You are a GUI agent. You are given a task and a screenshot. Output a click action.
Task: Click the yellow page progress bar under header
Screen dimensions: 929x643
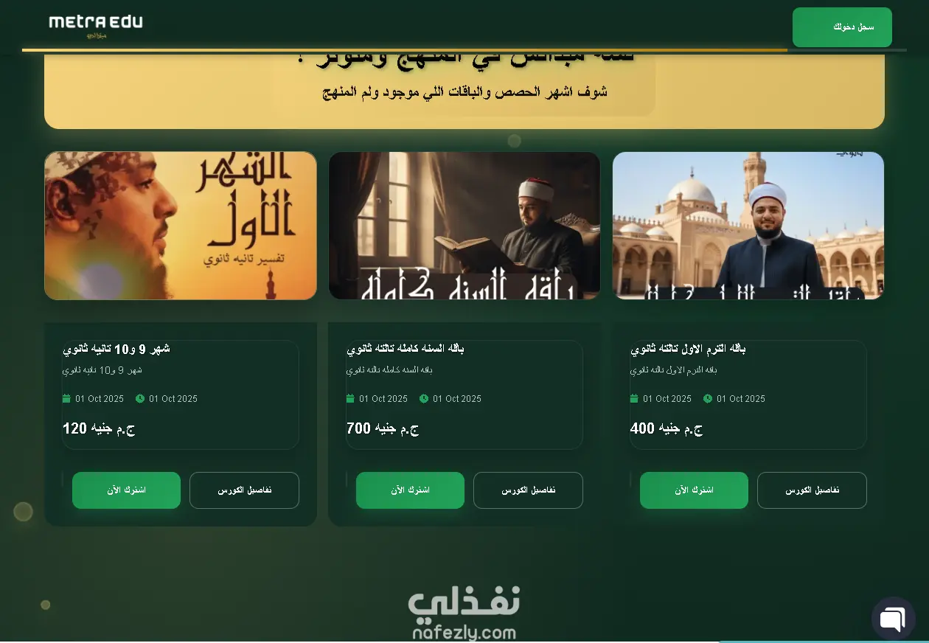(405, 50)
